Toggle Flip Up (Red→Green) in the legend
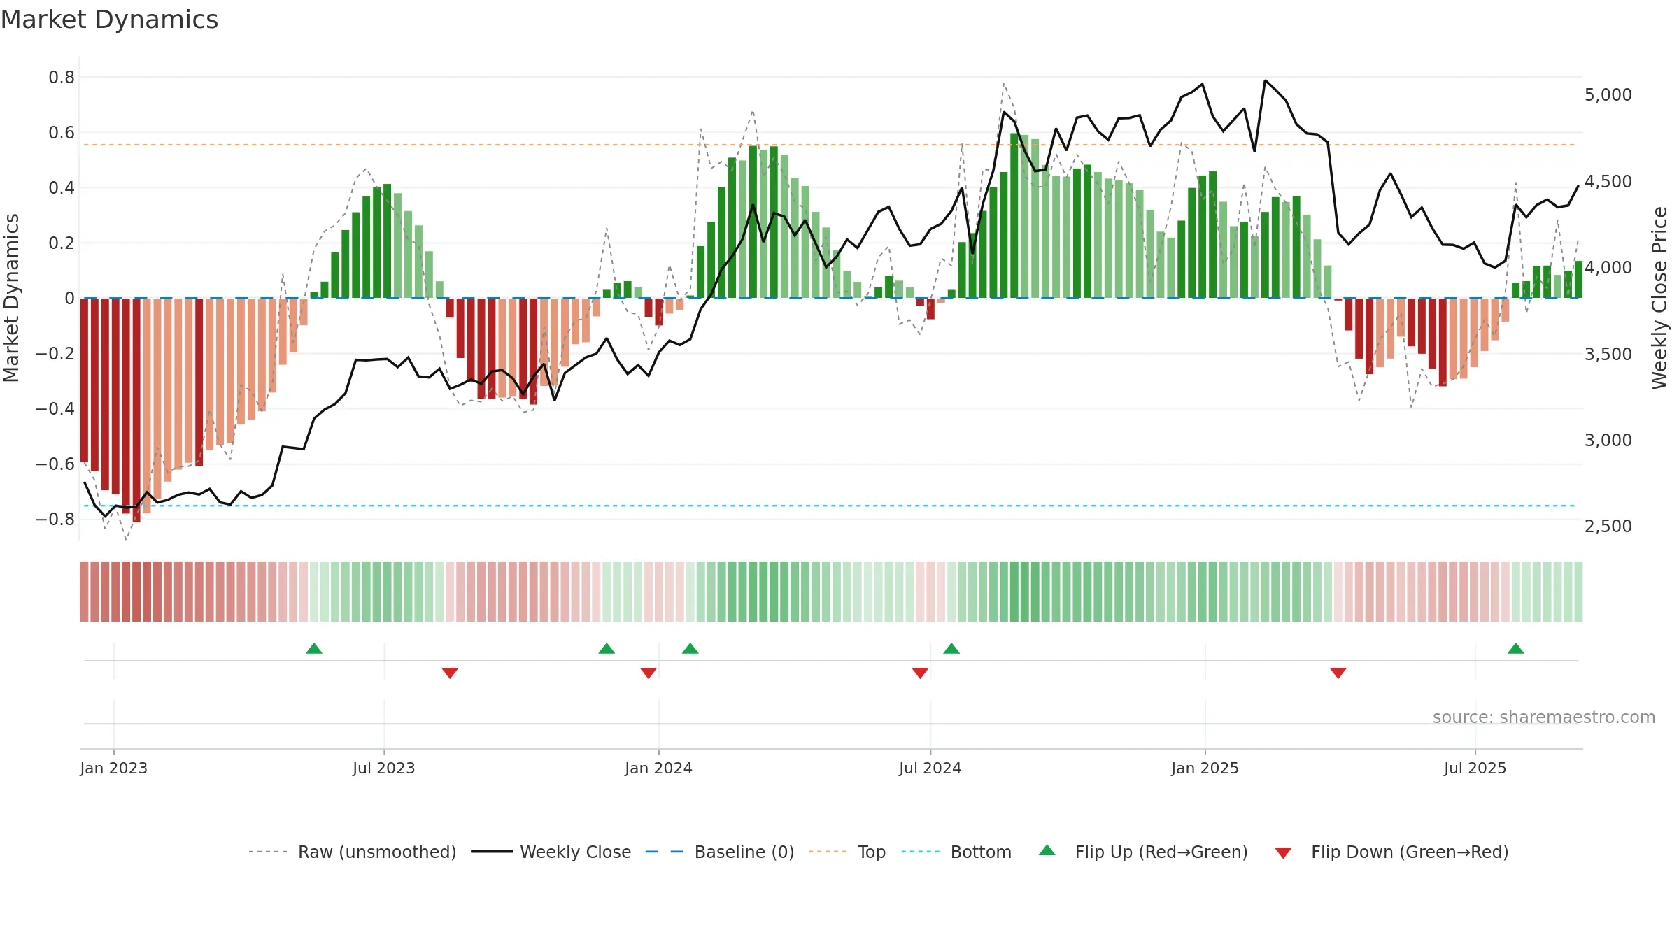 (1143, 852)
